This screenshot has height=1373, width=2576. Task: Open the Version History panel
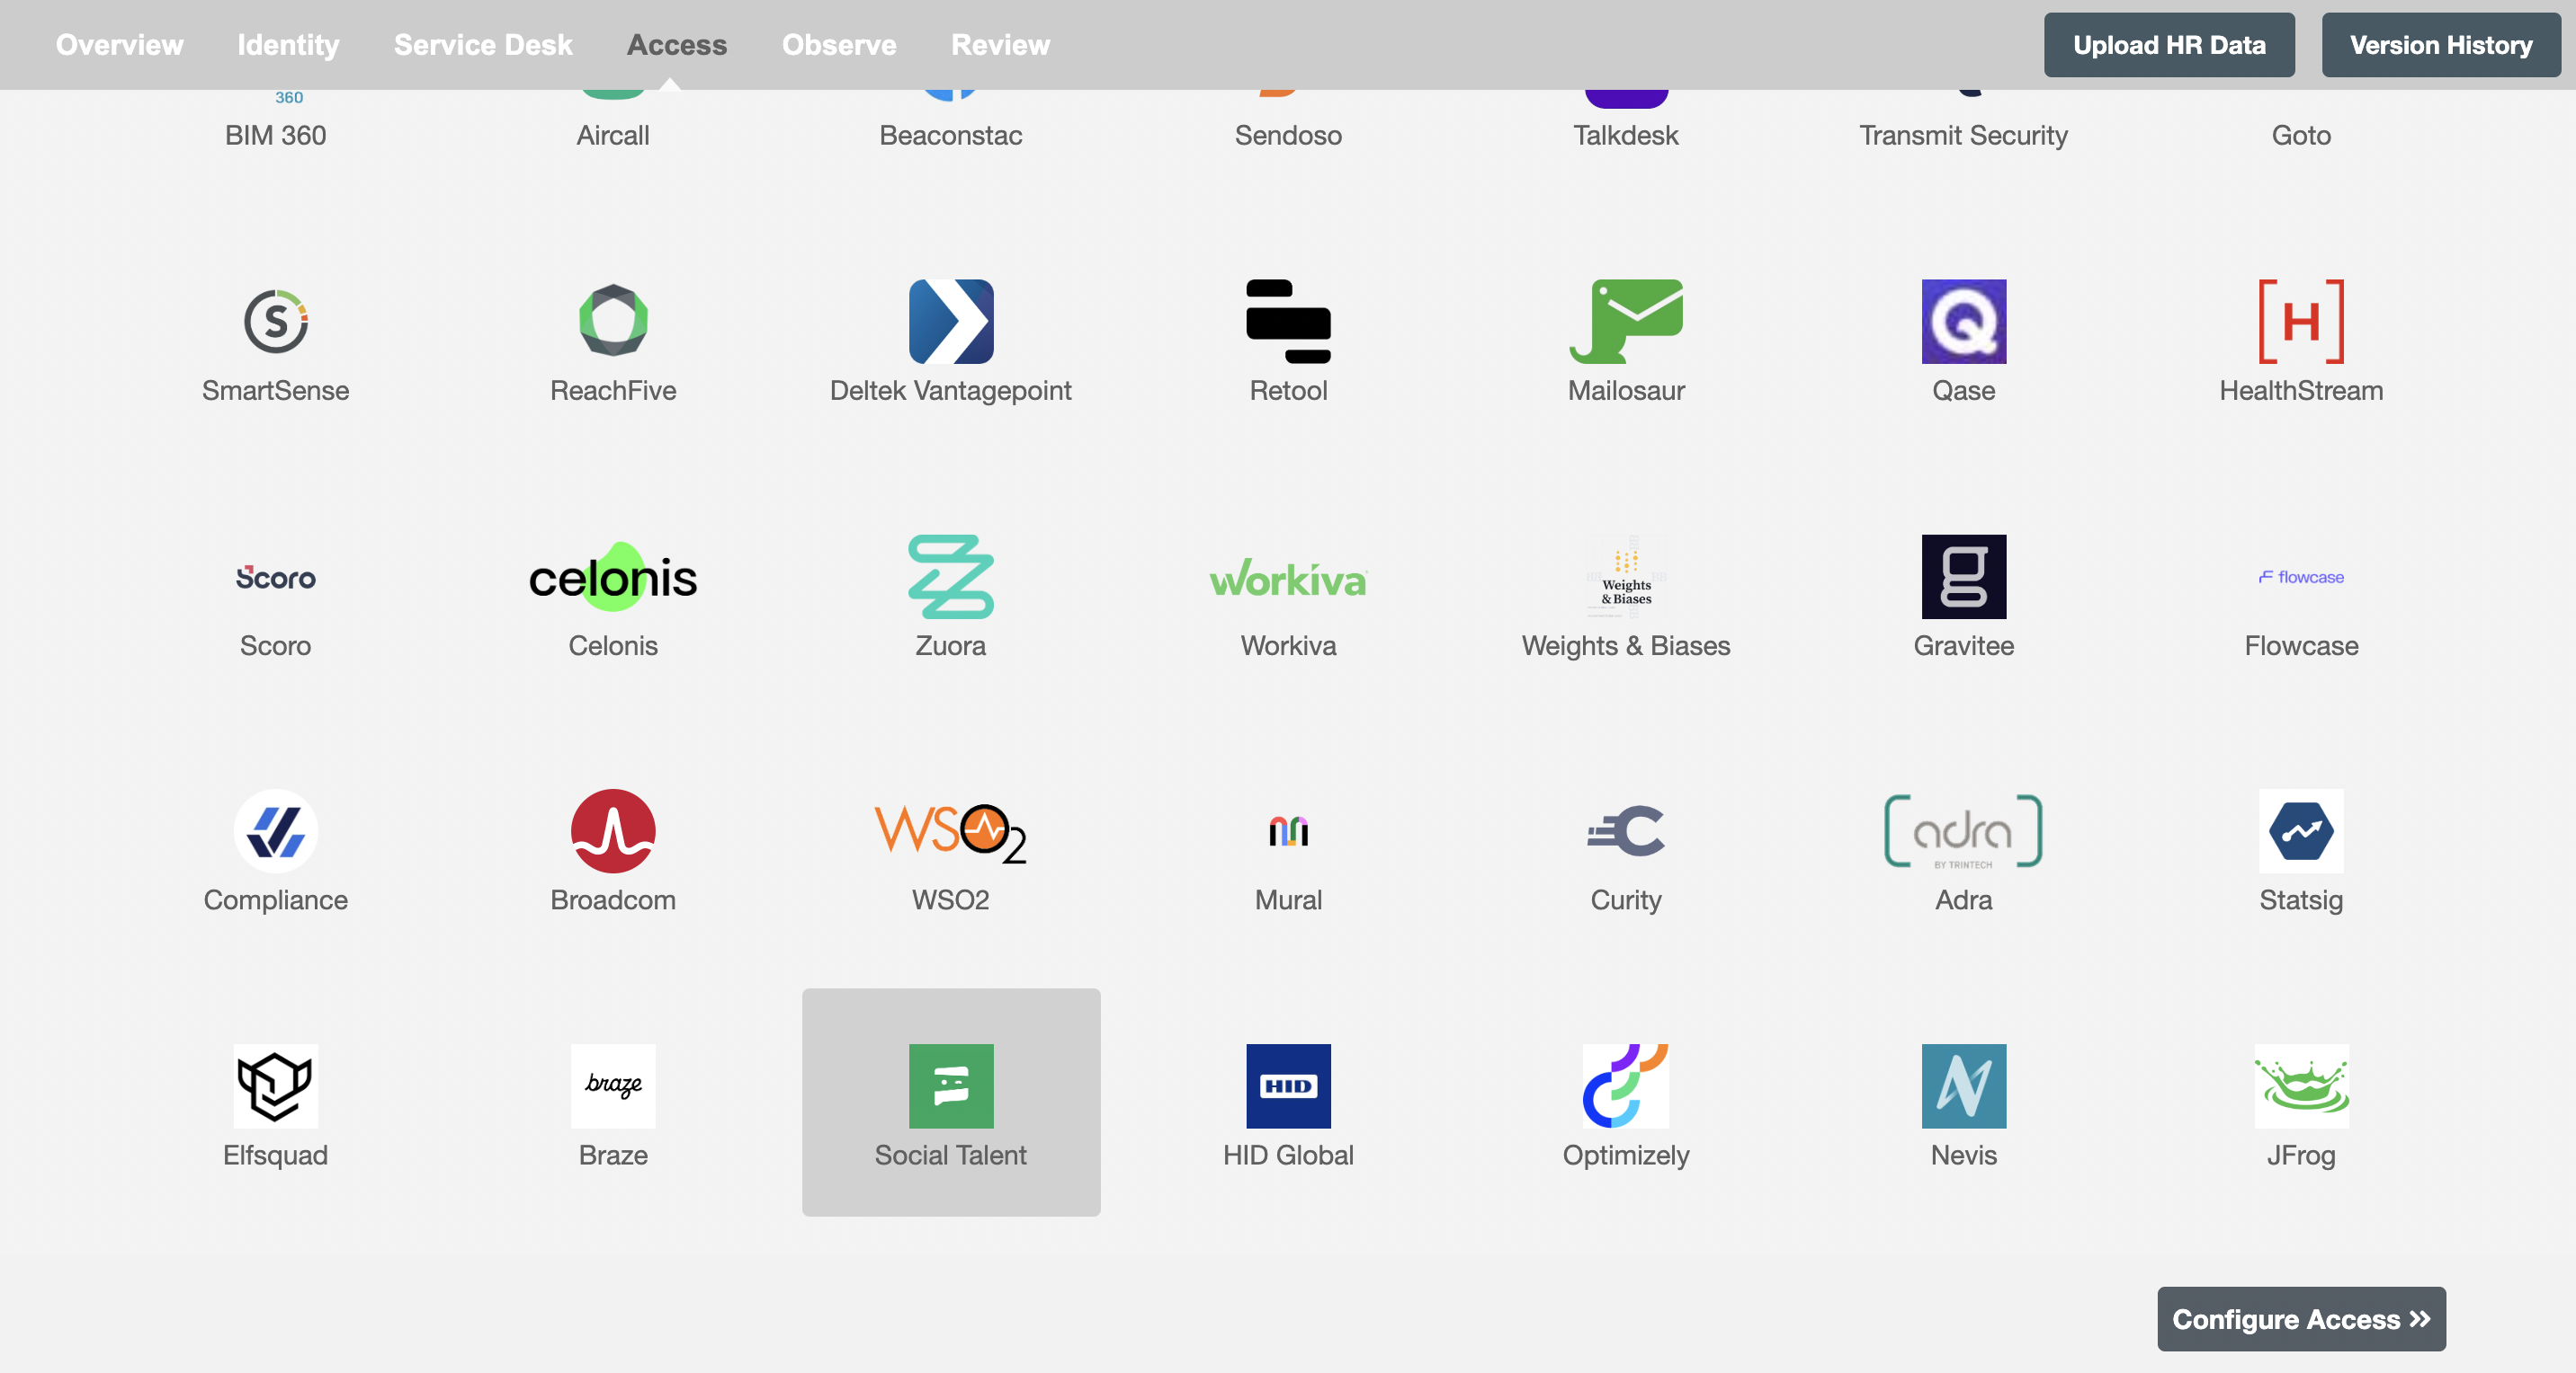pos(2439,44)
